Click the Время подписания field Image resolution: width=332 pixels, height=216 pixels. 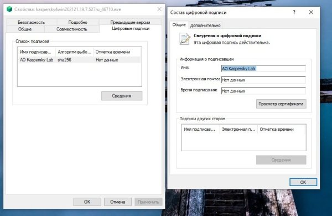(263, 91)
